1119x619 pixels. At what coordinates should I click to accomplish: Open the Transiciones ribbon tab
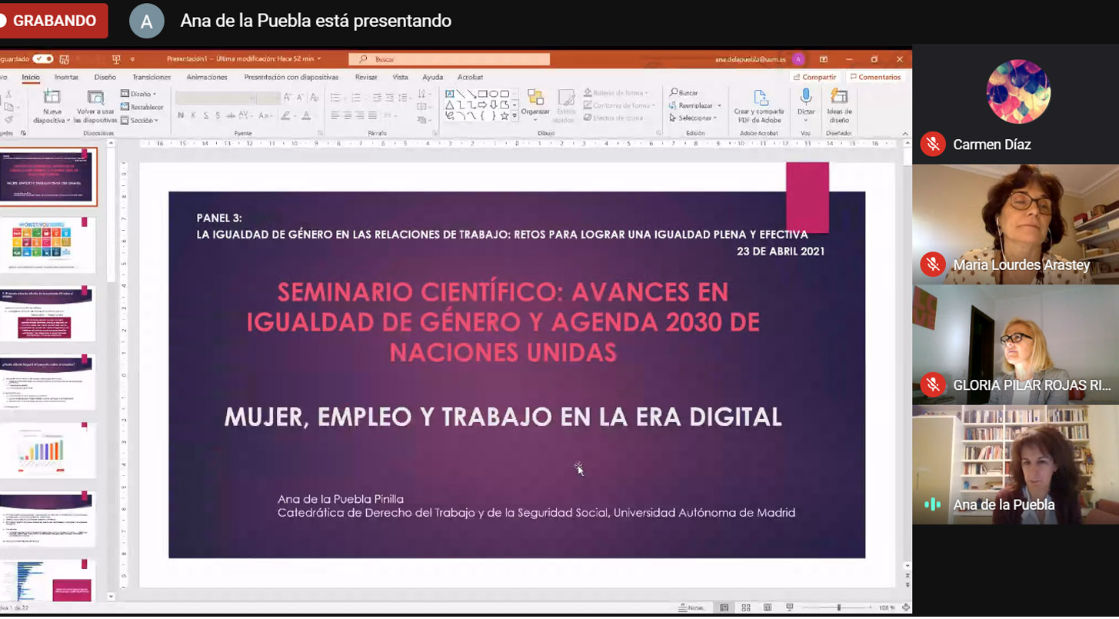[152, 78]
